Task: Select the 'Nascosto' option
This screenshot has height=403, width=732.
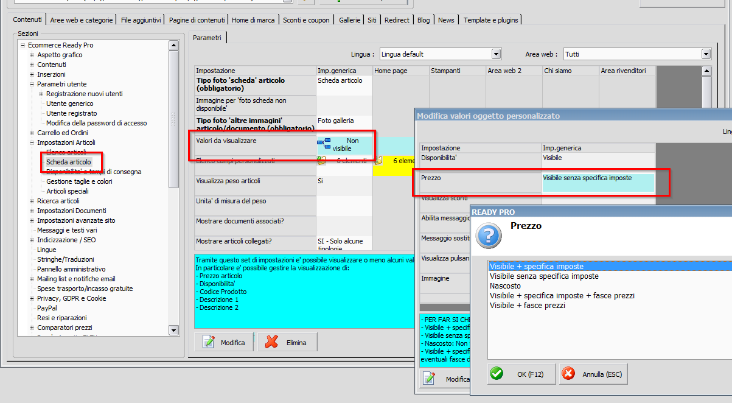Action: 505,286
